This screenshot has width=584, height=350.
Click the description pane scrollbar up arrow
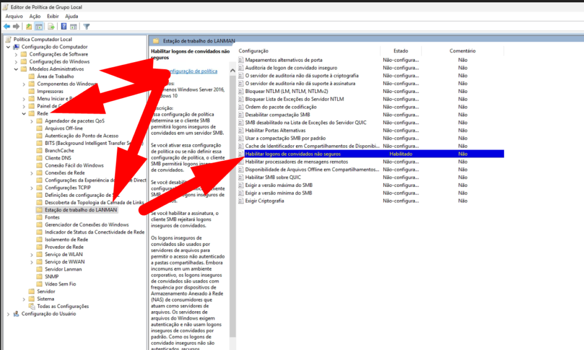[x=233, y=70]
